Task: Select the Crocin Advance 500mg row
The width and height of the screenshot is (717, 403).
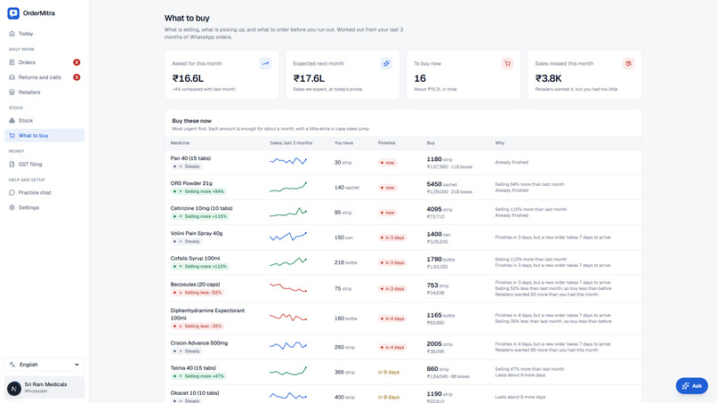Action: (403, 347)
